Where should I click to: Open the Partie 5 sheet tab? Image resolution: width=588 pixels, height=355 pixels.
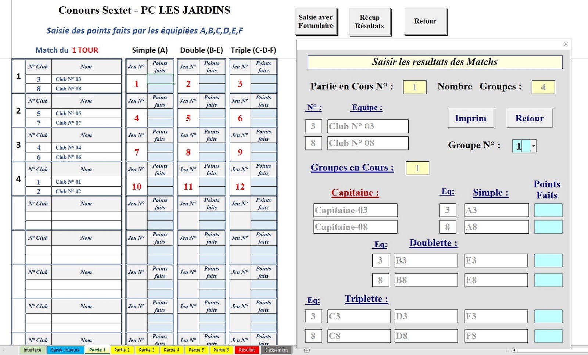(196, 350)
